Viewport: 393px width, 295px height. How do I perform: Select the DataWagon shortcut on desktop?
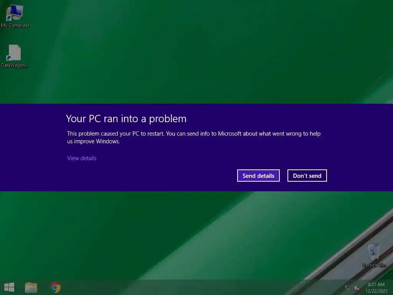(15, 56)
